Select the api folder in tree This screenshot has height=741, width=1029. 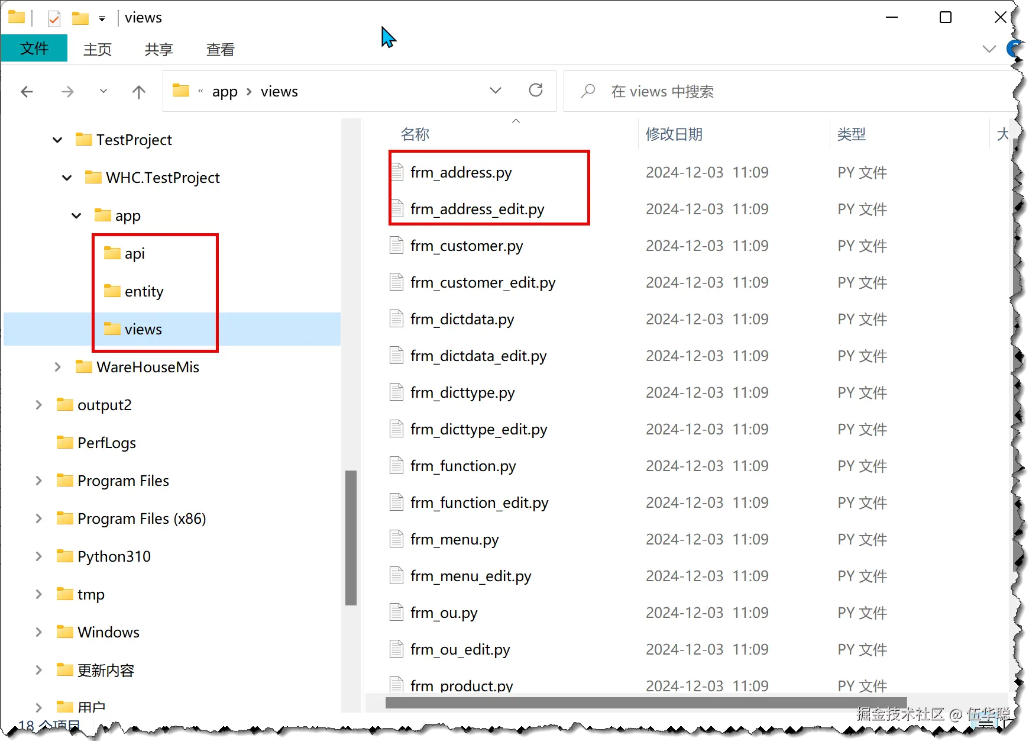coord(124,253)
